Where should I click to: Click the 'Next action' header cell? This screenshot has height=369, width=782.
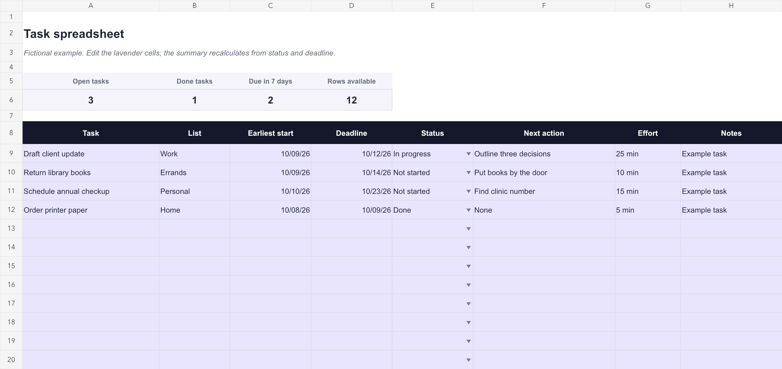(544, 133)
